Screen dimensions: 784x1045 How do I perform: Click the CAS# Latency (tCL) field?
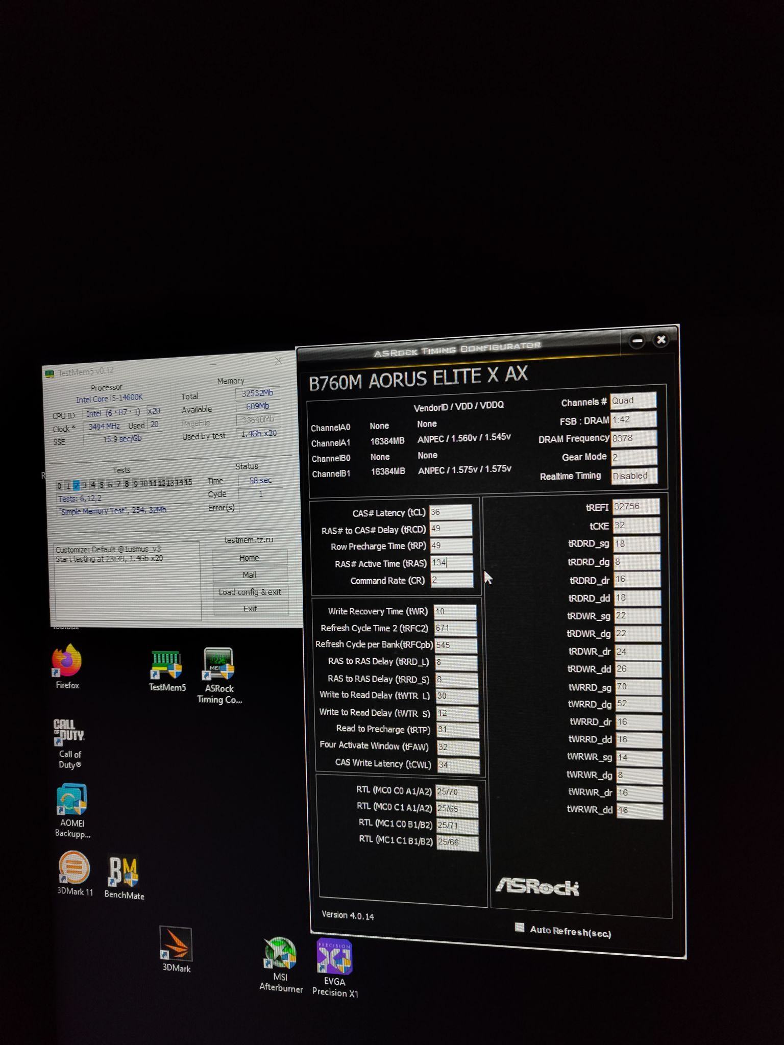click(x=451, y=512)
